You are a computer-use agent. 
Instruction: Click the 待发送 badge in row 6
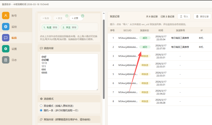[145, 83]
